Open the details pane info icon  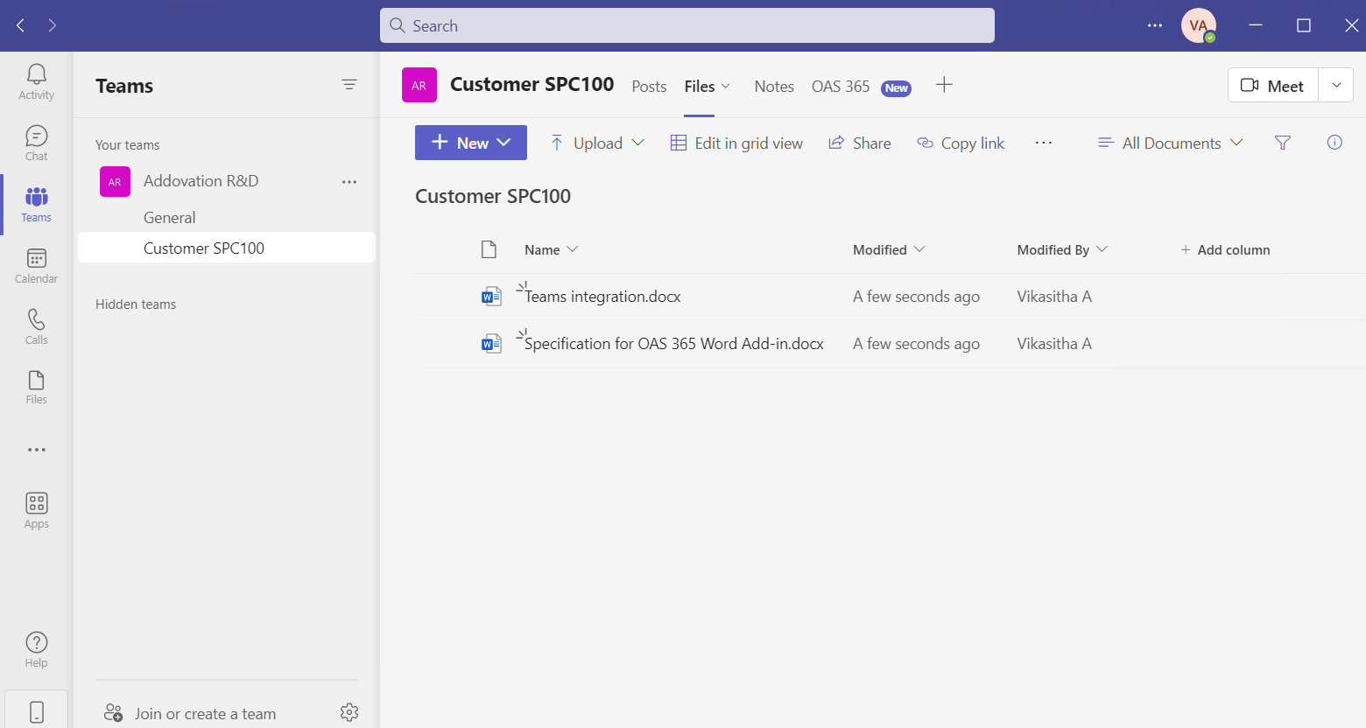1334,143
